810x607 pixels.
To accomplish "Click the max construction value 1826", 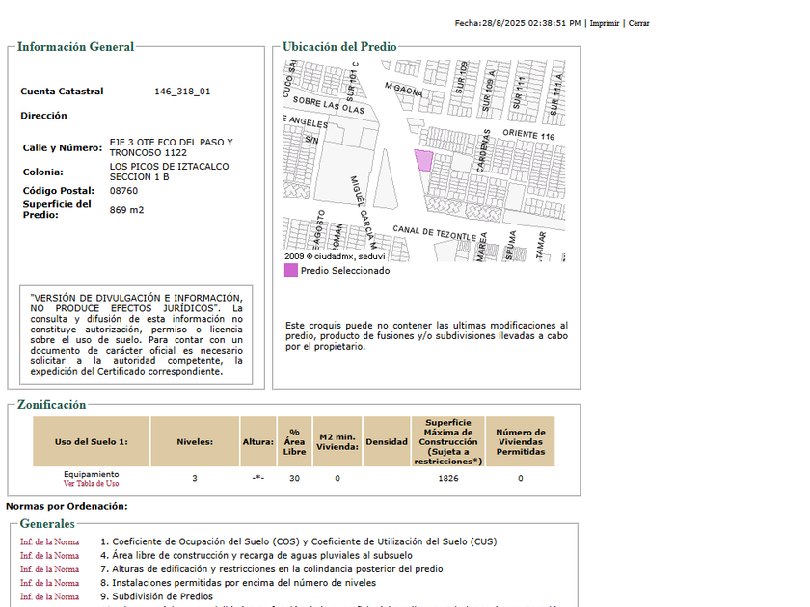I will click(x=448, y=479).
